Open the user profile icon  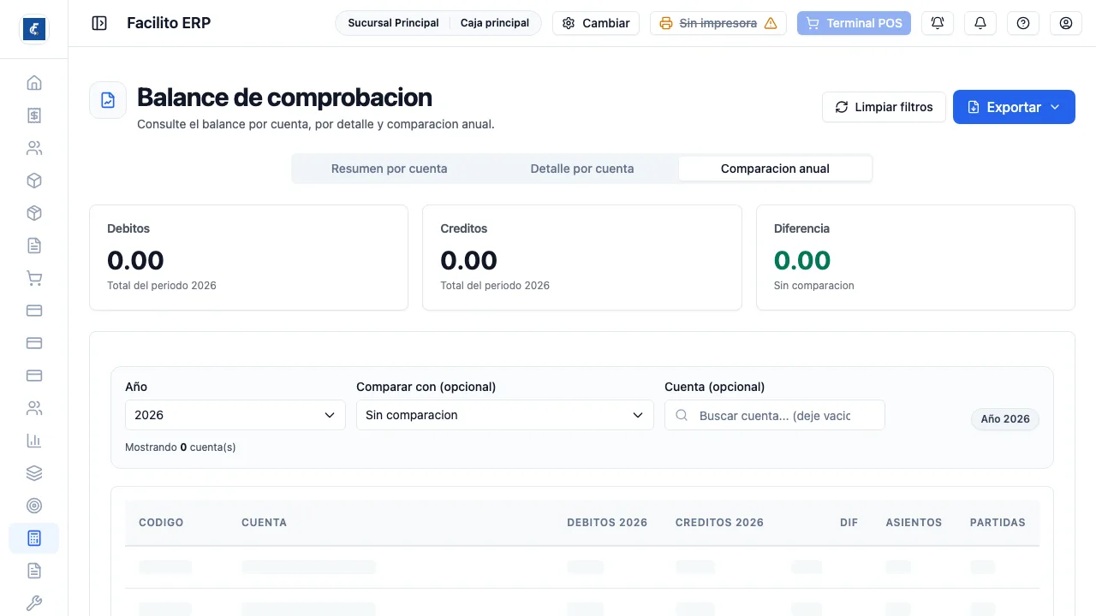[1066, 23]
